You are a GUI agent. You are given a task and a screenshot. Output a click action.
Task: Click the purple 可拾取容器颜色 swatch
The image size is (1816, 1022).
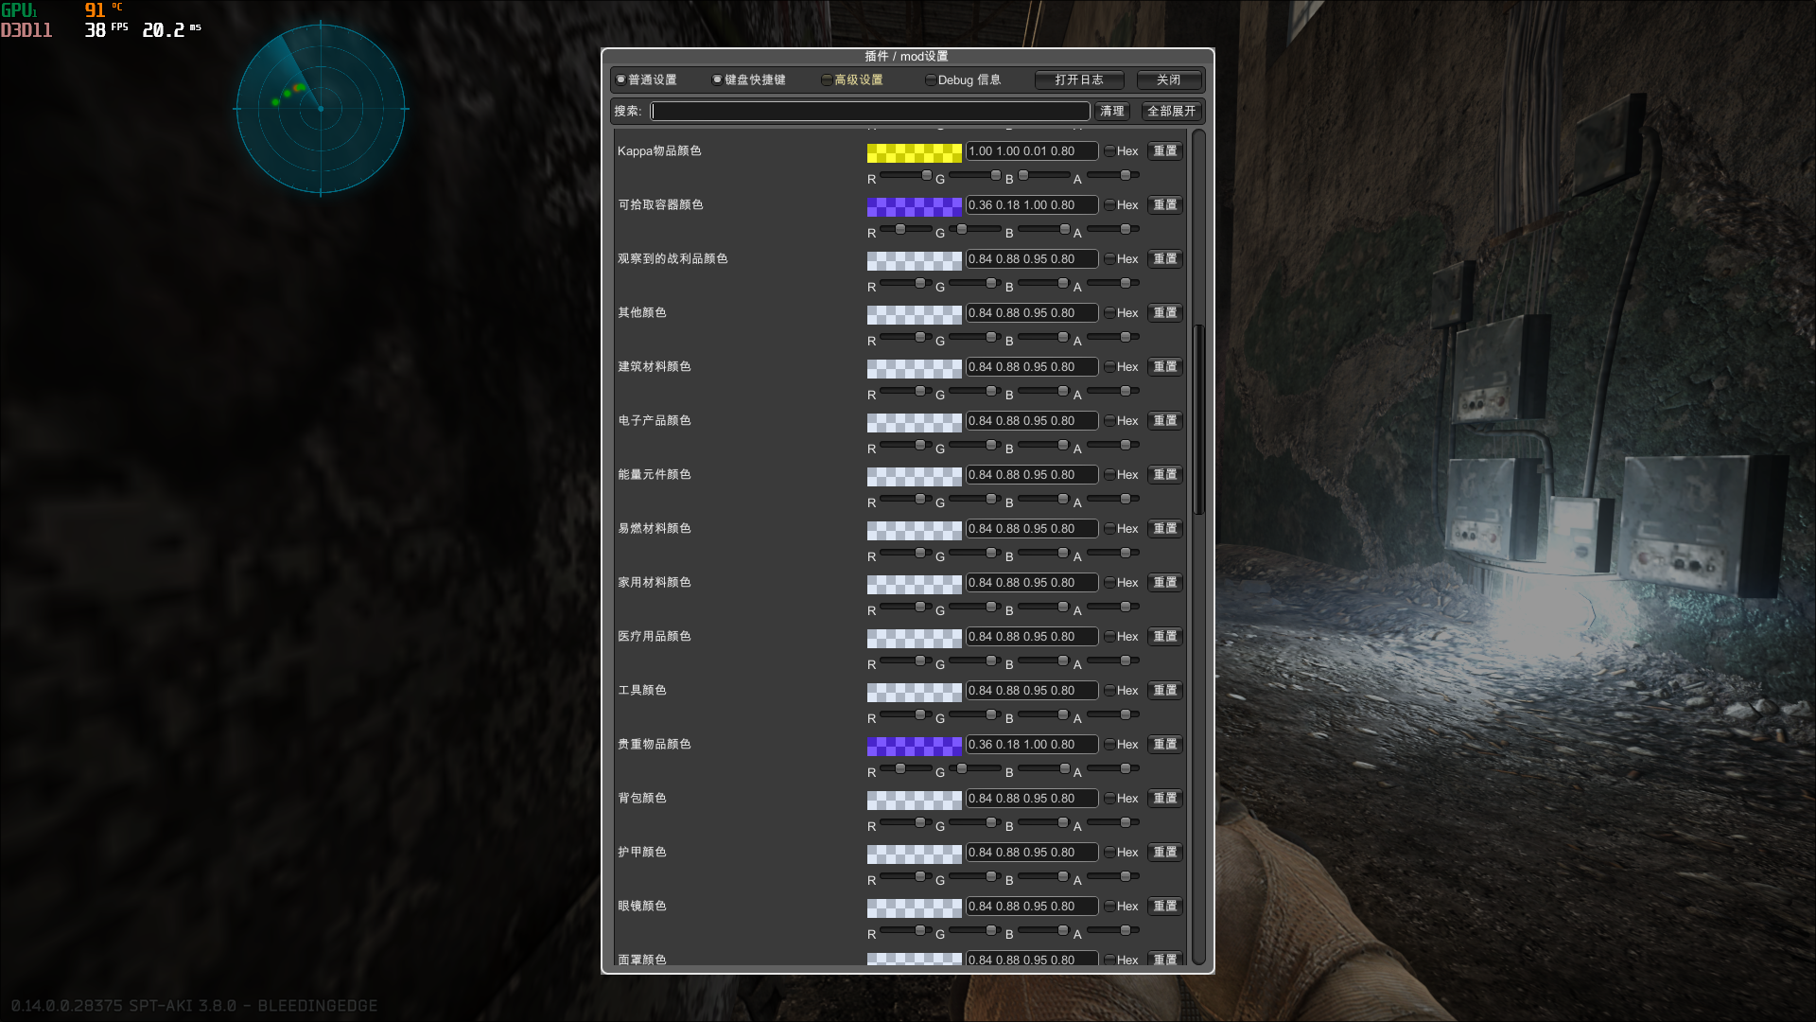(914, 205)
